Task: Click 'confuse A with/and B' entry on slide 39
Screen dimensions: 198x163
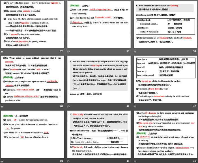Action: click(149, 32)
